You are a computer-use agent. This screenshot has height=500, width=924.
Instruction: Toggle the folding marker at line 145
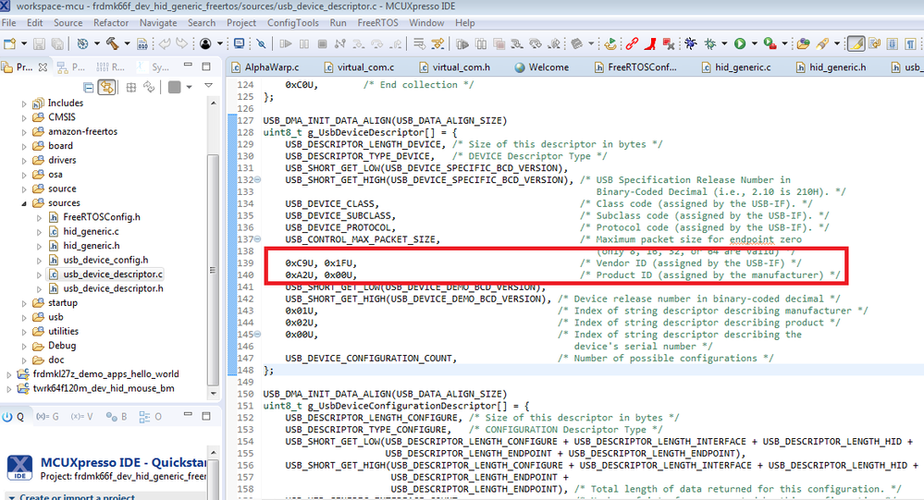coord(257,334)
